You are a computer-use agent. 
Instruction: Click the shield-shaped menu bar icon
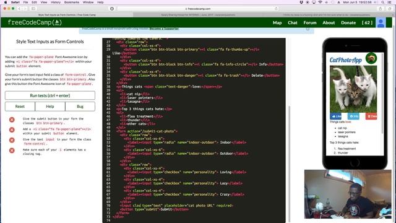click(301, 2)
